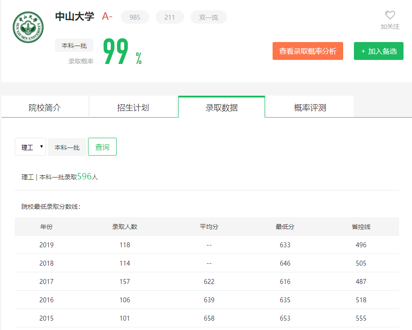
Task: Click the 635 minimum score cell
Action: tap(285, 300)
